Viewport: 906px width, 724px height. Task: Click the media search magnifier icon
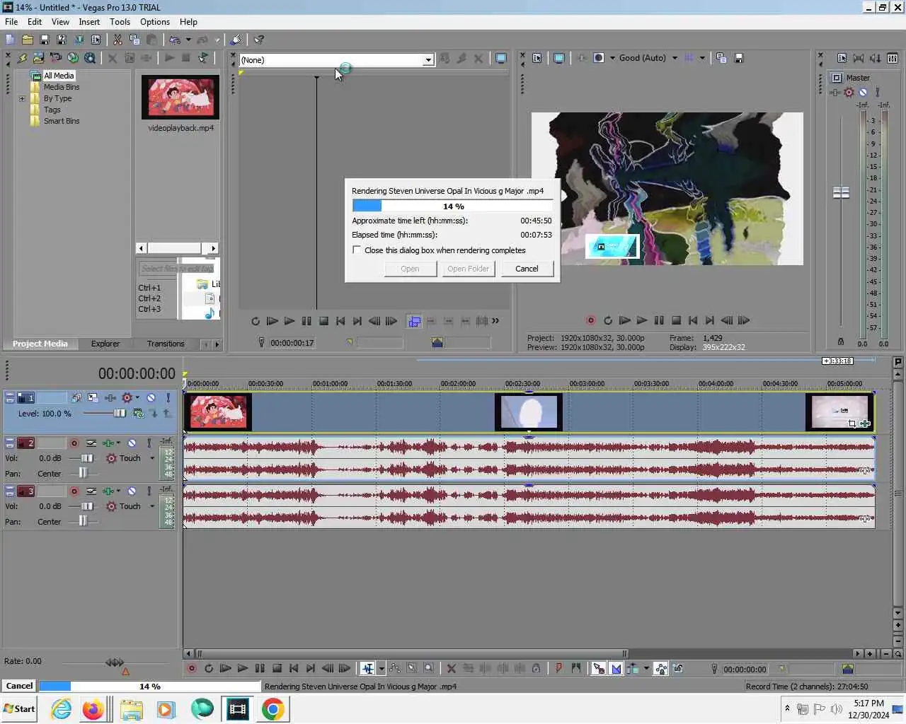89,58
